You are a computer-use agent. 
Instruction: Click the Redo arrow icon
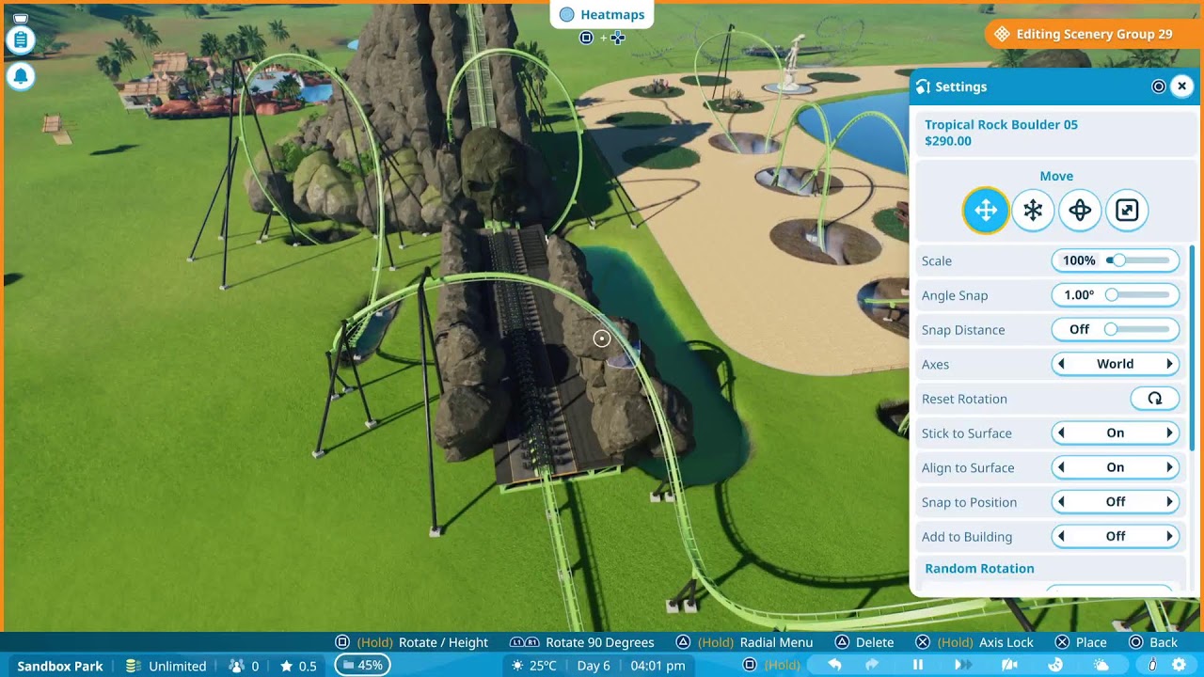[872, 665]
